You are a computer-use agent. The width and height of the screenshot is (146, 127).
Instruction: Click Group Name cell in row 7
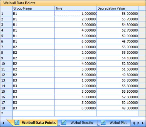(x=34, y=47)
